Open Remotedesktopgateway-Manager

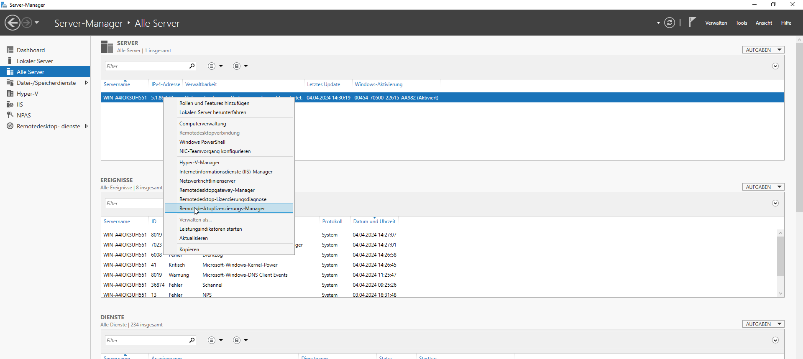click(229, 190)
